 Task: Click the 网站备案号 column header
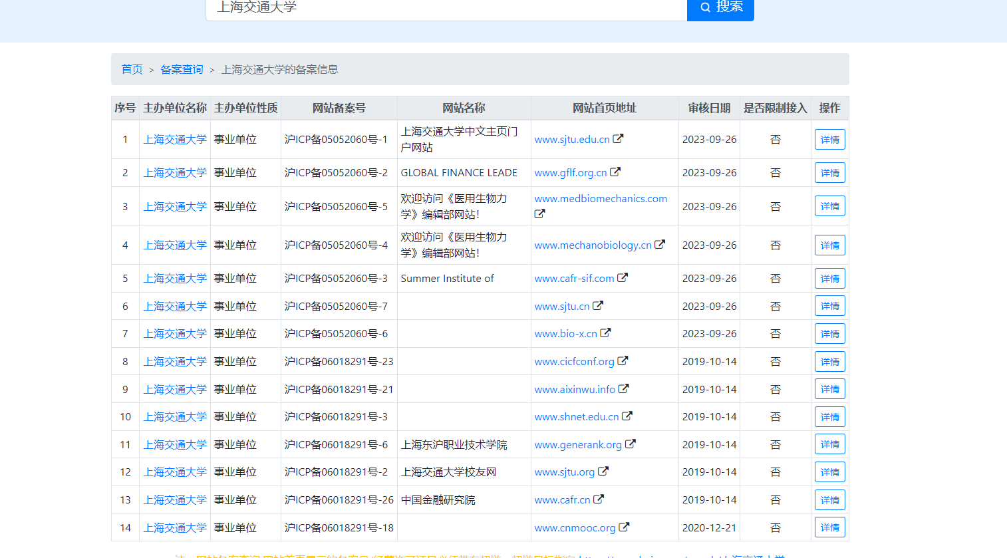coord(339,108)
